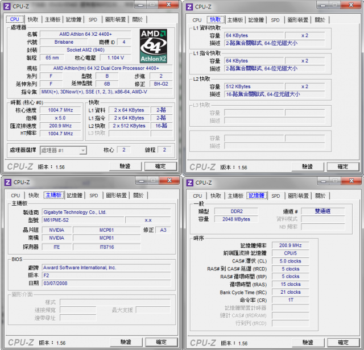Choose SPD tab in the bottom-right memory window
The height and width of the screenshot is (350, 364).
[275, 196]
